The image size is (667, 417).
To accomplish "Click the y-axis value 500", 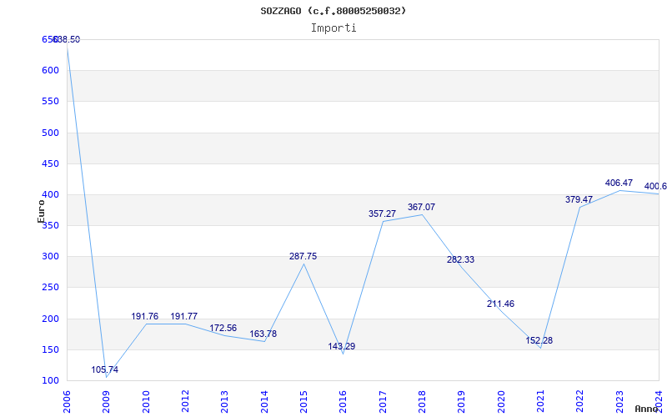I will click(50, 133).
